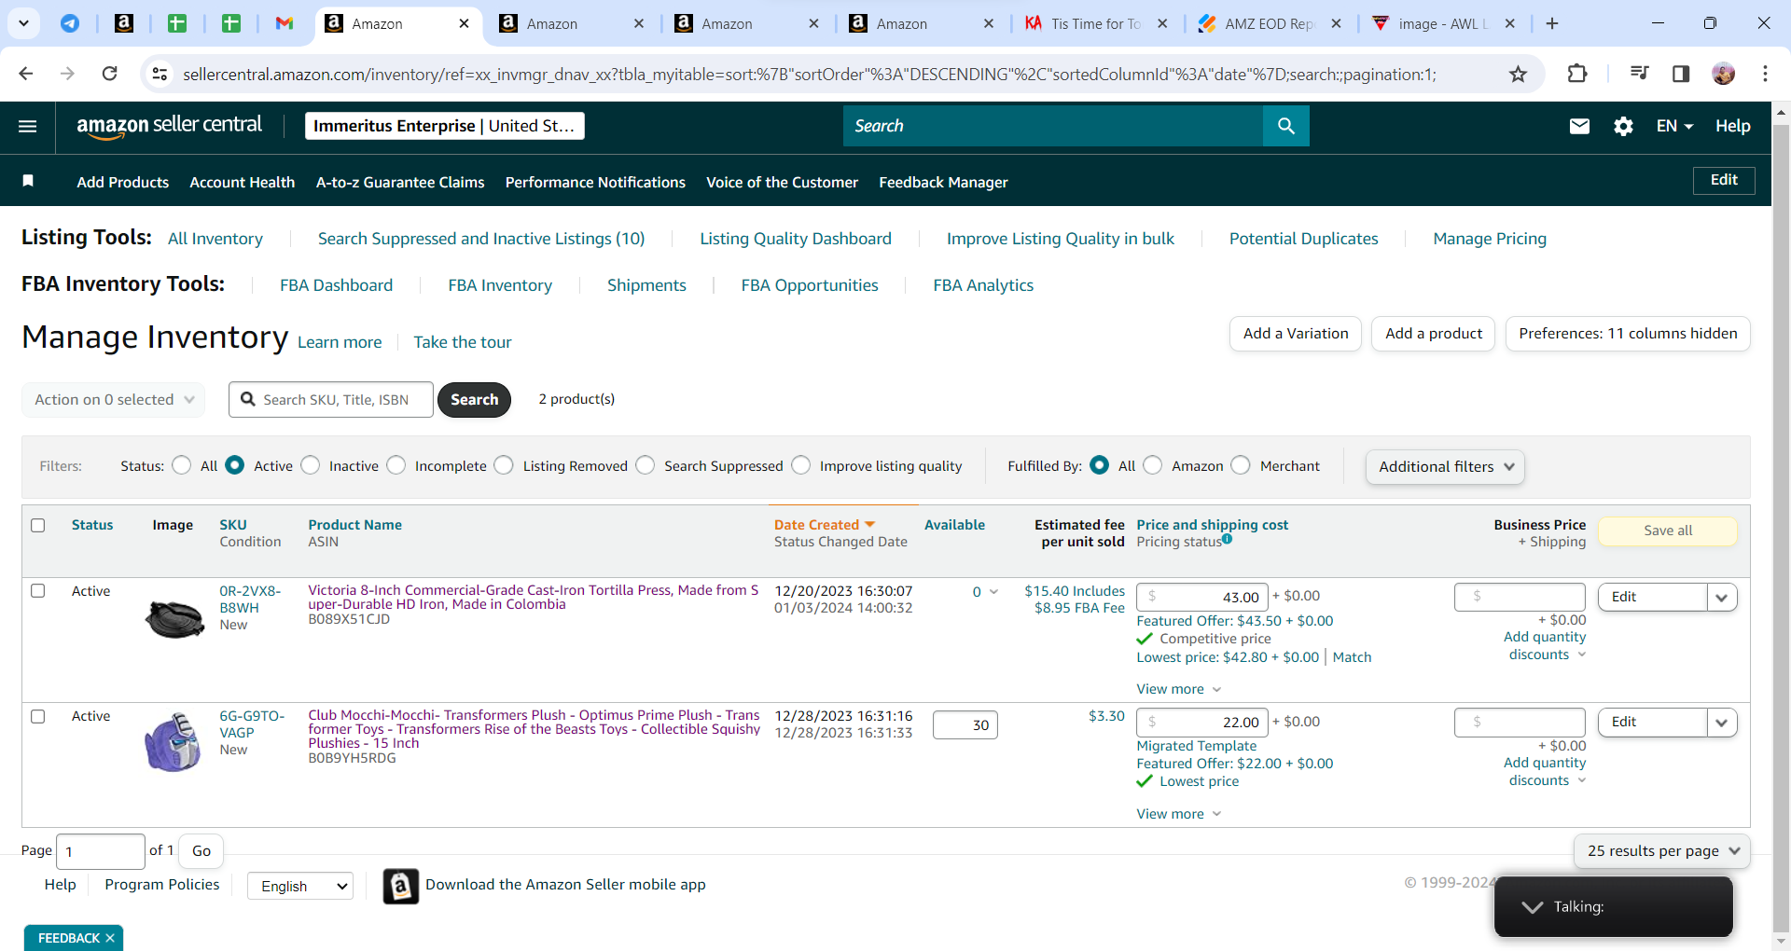1791x951 pixels.
Task: Select all products checkbox in header
Action: (38, 525)
